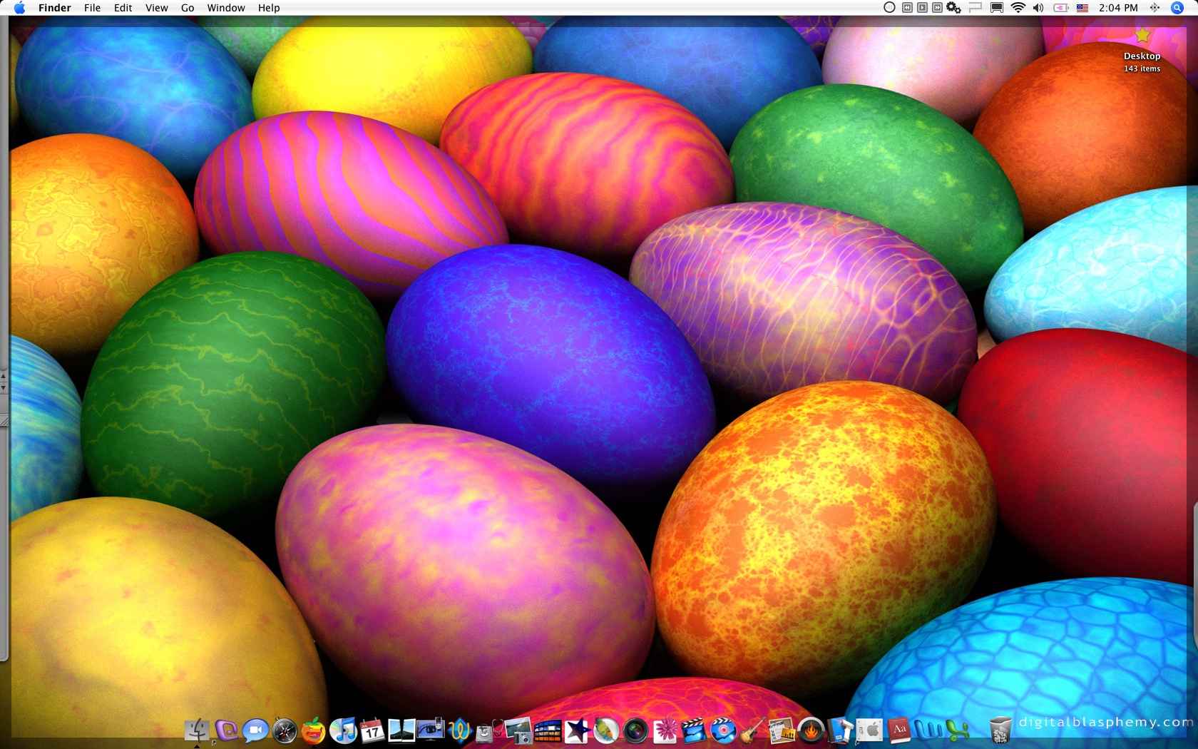Open the volume control in menu bar
This screenshot has width=1198, height=749.
click(x=1038, y=8)
